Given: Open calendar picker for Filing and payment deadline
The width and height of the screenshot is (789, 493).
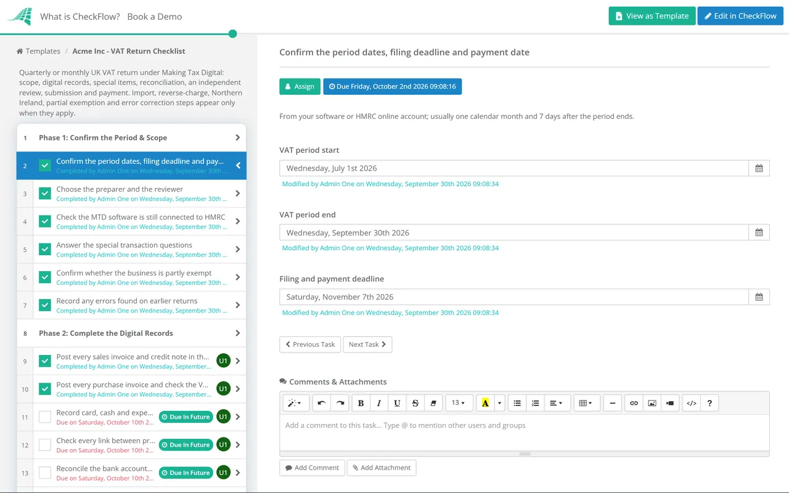Looking at the screenshot, I should 759,297.
